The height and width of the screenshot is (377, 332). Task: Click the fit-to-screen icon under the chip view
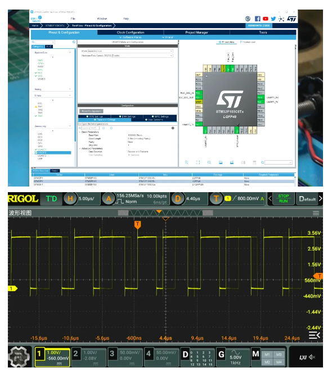tap(198, 162)
